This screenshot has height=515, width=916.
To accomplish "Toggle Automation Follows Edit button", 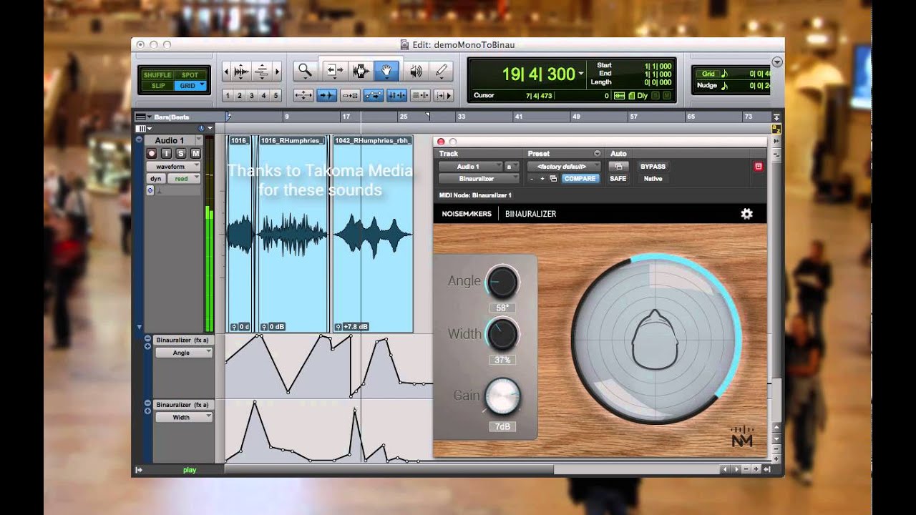I will pyautogui.click(x=374, y=94).
